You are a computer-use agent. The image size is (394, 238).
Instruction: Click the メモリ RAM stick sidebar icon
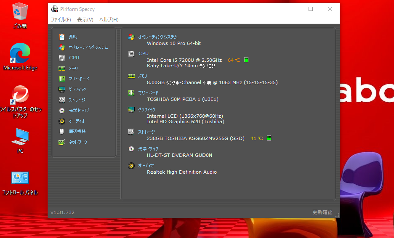(62, 68)
